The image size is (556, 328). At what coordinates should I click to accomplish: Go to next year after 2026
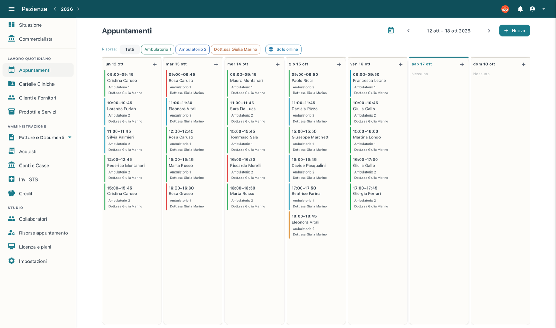79,9
